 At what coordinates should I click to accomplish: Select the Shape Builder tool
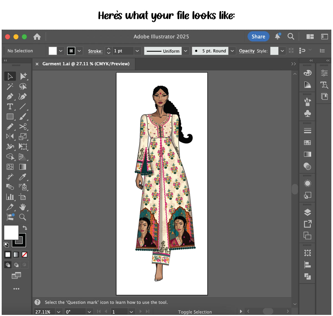(x=10, y=157)
